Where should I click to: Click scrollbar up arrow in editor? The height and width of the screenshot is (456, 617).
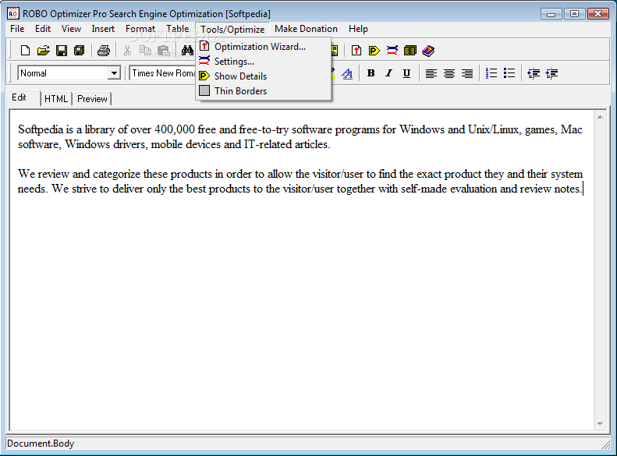[x=600, y=117]
